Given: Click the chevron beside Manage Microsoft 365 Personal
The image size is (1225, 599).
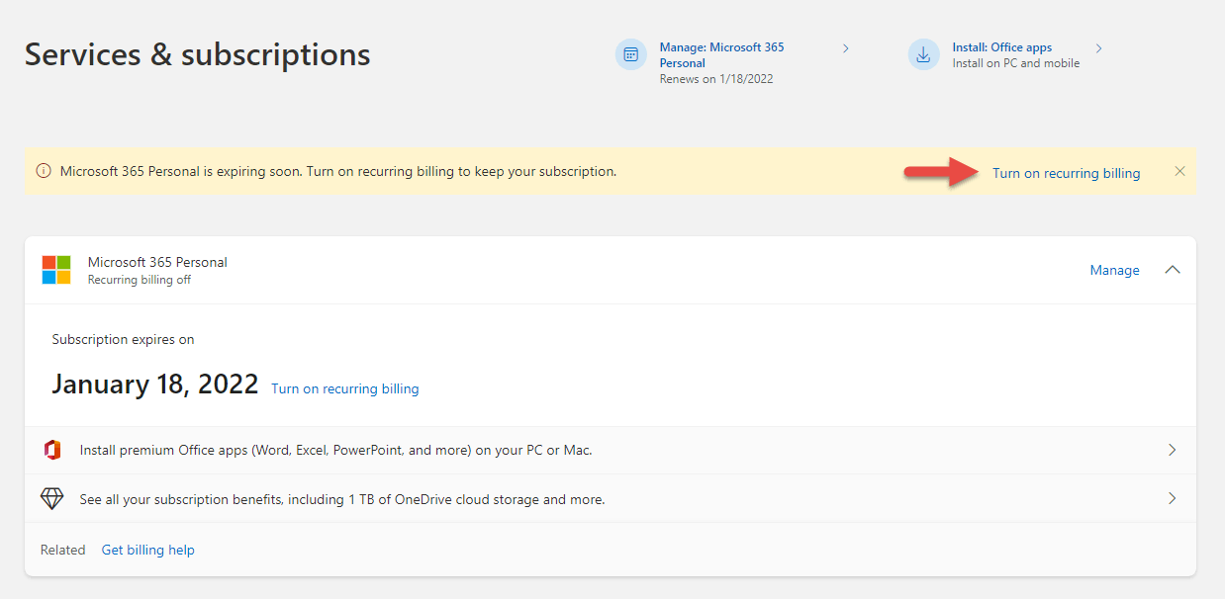Looking at the screenshot, I should tap(845, 46).
